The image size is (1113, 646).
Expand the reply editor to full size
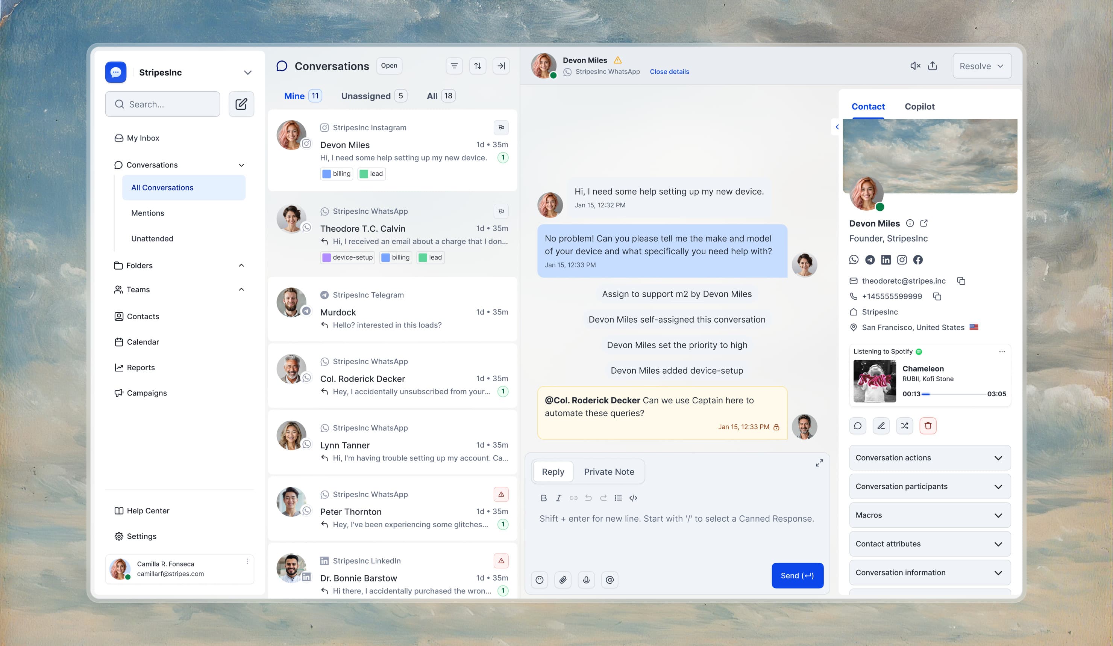(819, 463)
